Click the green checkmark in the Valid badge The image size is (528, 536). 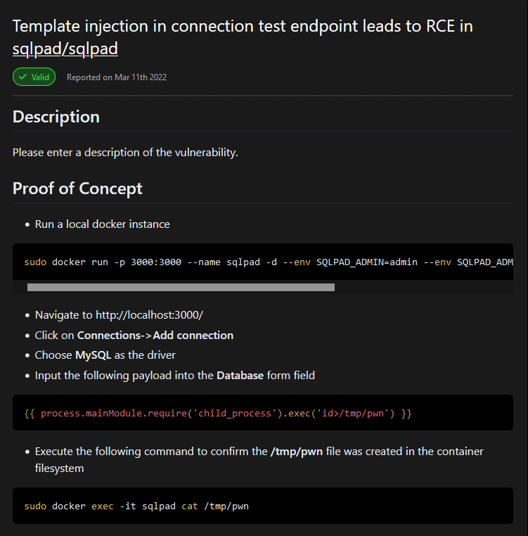[22, 77]
